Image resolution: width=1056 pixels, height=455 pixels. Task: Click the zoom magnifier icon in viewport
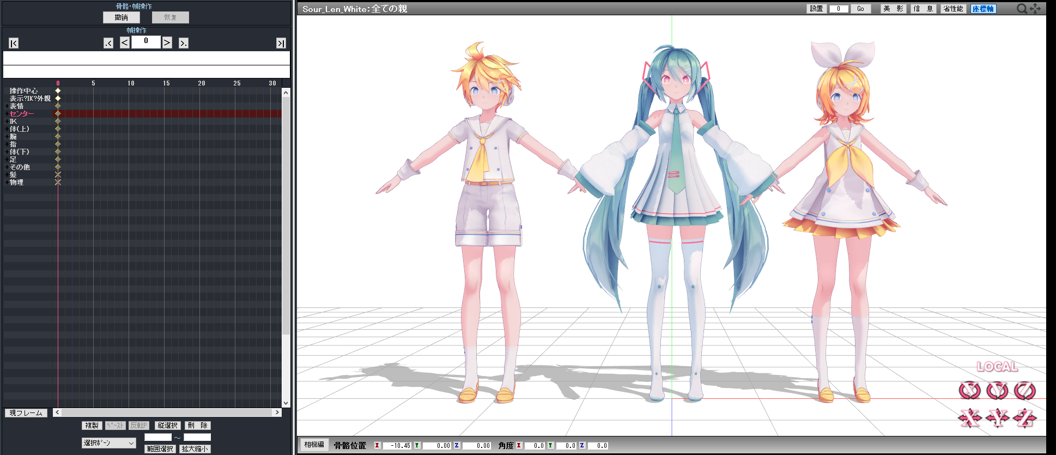pos(1022,8)
